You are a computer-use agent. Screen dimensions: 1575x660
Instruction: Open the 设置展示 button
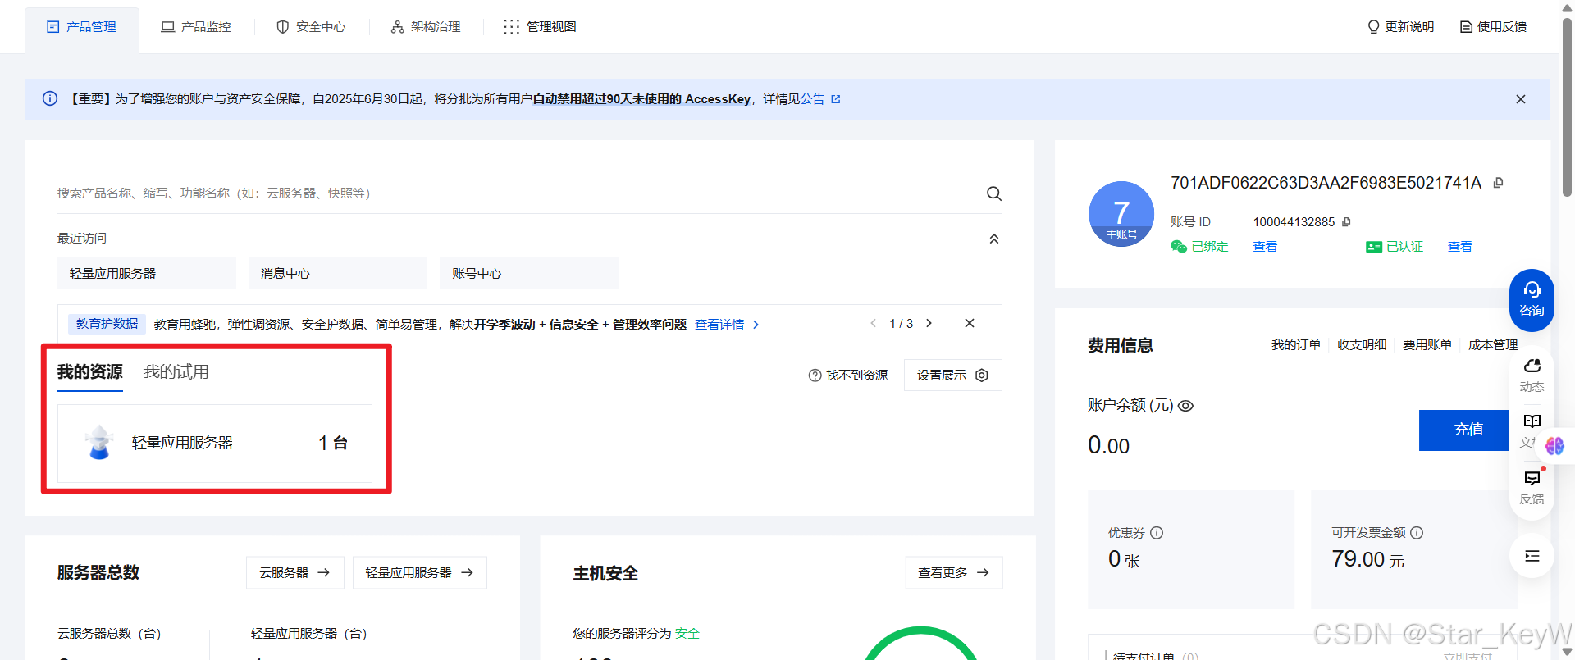coord(953,376)
